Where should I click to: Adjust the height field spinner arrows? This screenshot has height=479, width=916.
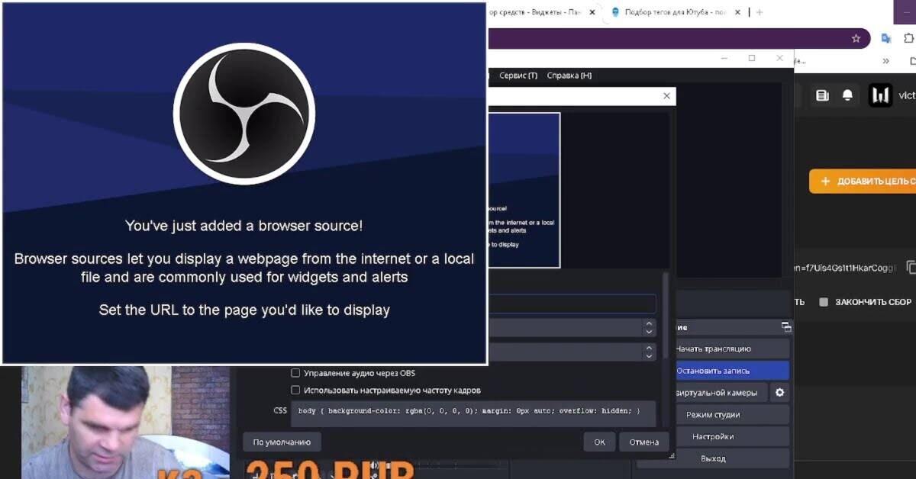tap(649, 352)
